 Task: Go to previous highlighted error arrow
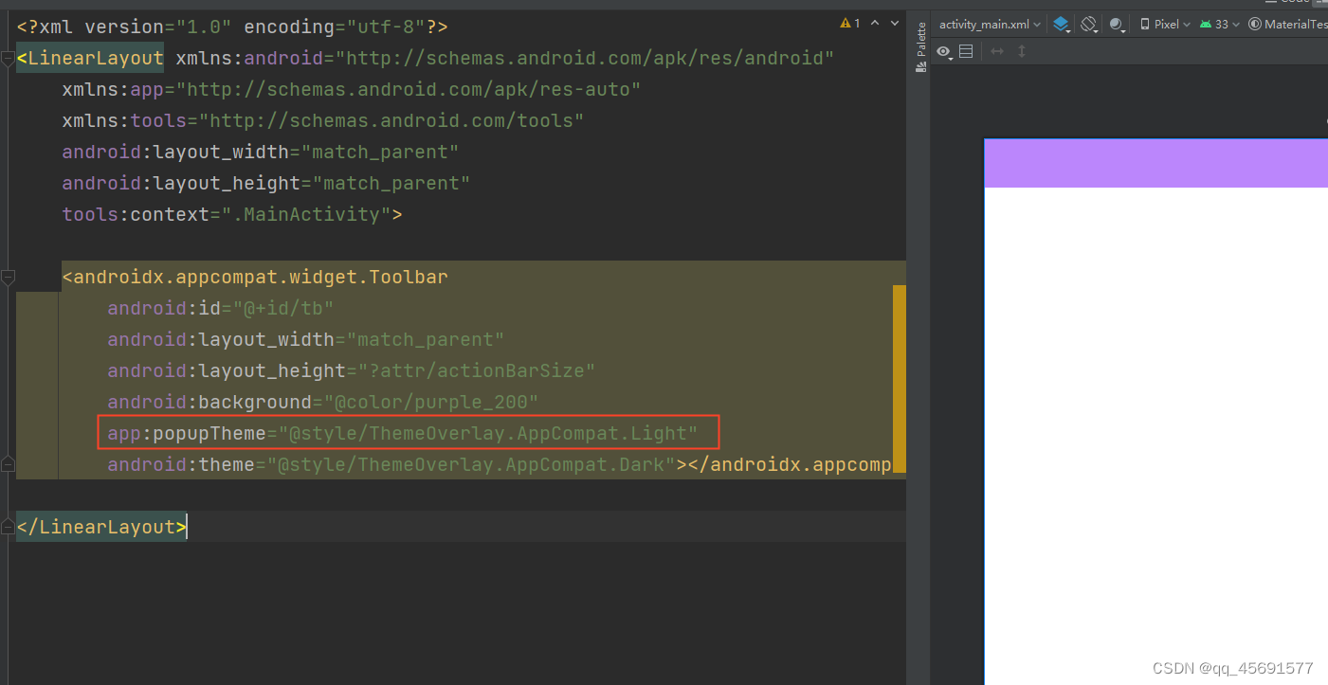click(x=875, y=24)
